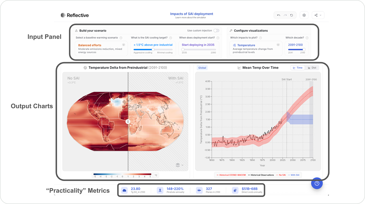
Task: Click the Global region button
Action: point(202,68)
